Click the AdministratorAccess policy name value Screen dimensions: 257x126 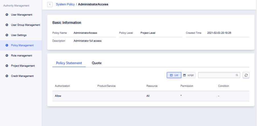(85, 33)
